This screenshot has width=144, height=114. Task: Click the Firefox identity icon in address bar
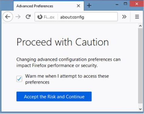[40, 17]
